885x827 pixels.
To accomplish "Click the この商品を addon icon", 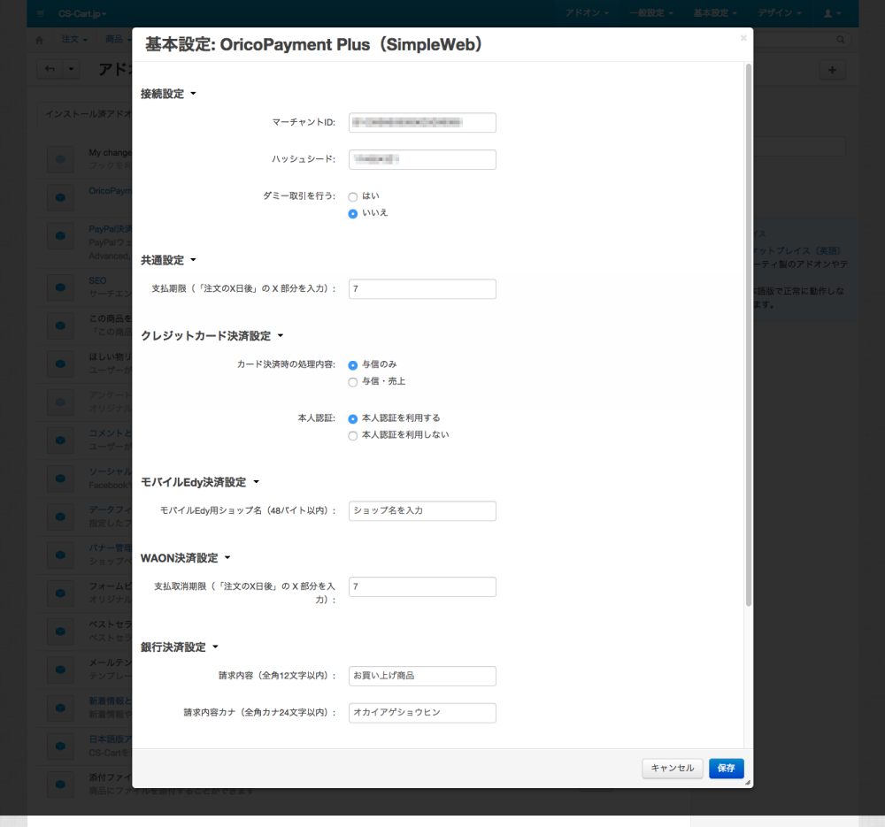I will [60, 325].
